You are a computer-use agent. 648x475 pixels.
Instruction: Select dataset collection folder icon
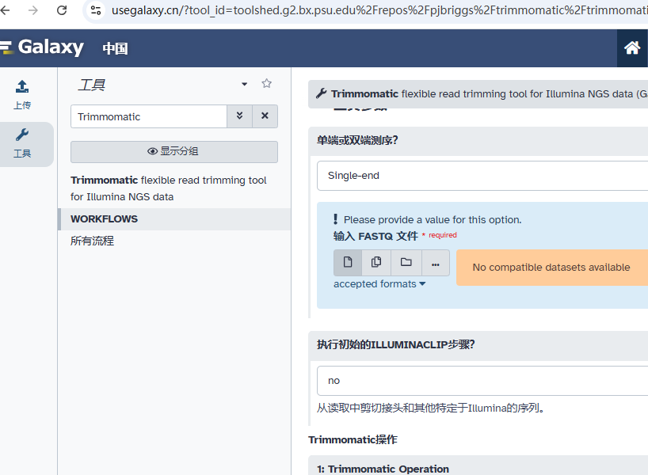point(406,262)
